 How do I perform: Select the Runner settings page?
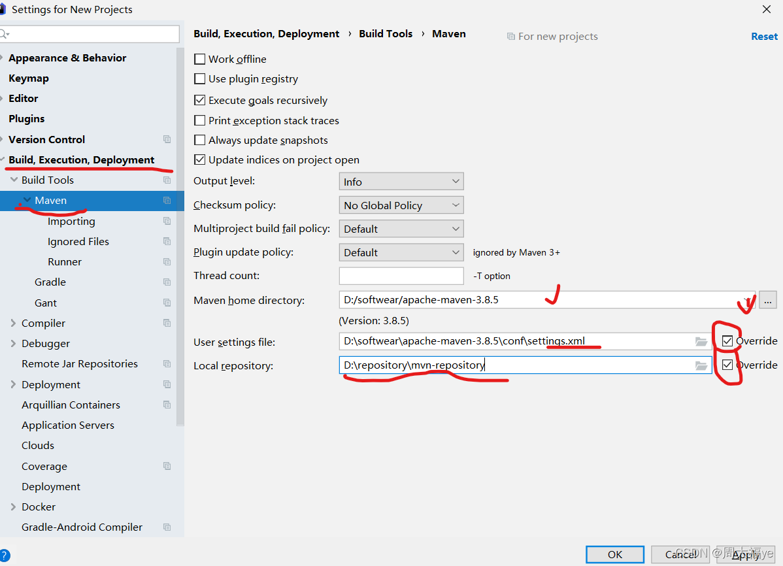(x=65, y=262)
